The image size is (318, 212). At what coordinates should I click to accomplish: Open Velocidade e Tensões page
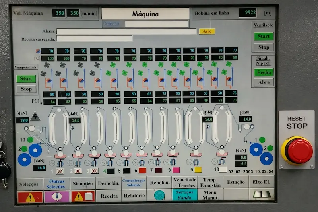(185, 183)
